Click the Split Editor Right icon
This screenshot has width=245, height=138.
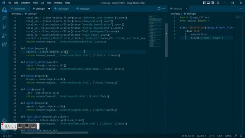(x=159, y=8)
